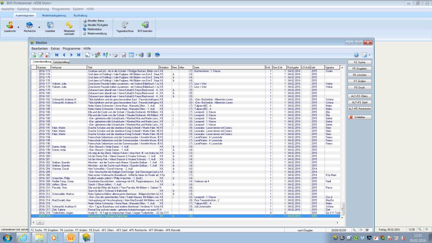Open the Leserliste icon
The width and height of the screenshot is (432, 243).
[50, 27]
